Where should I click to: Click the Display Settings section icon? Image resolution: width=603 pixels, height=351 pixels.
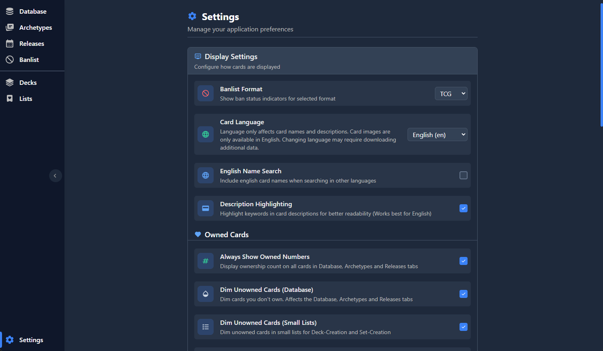[x=198, y=56]
